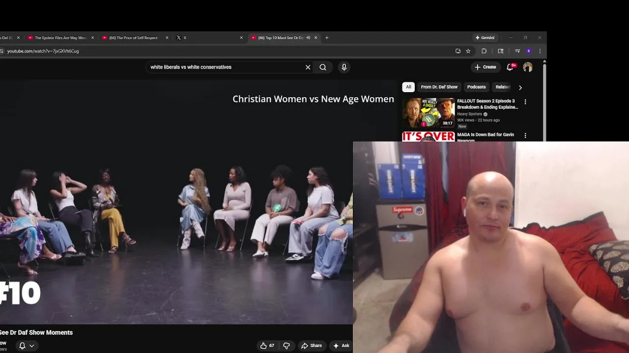Click the 'See Dr Daf Show Moments' title
Screen dimensions: 629x353
click(36, 332)
